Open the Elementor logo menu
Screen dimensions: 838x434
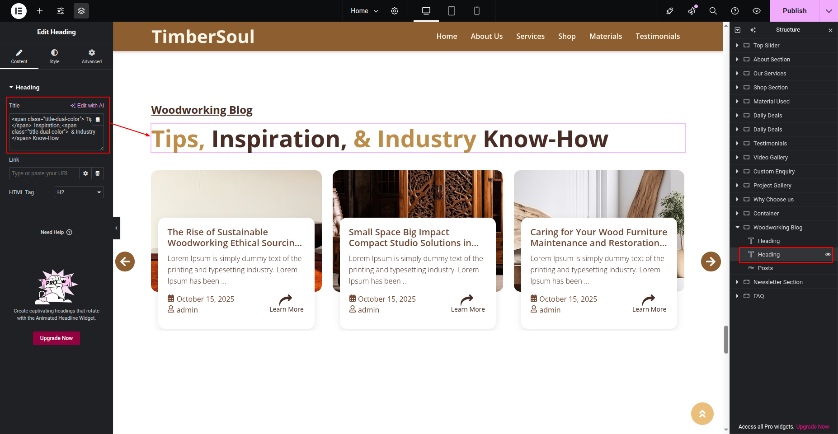19,11
